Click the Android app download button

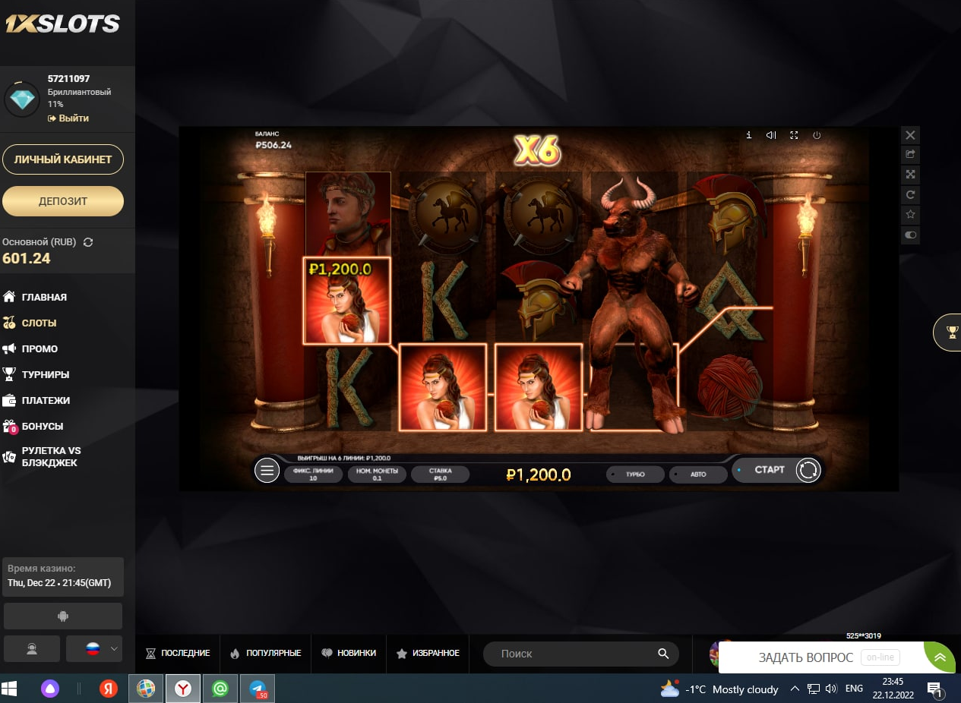click(x=63, y=616)
